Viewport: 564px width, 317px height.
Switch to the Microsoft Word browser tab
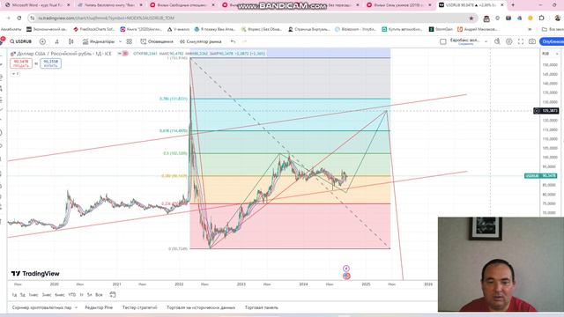[37, 5]
